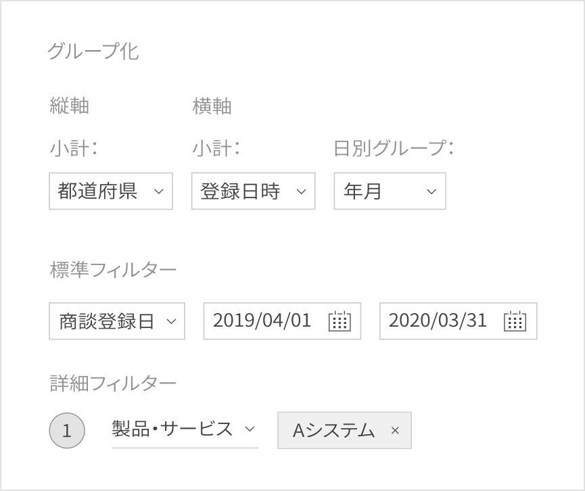Click the グループ化 section heading
585x491 pixels.
pos(93,51)
